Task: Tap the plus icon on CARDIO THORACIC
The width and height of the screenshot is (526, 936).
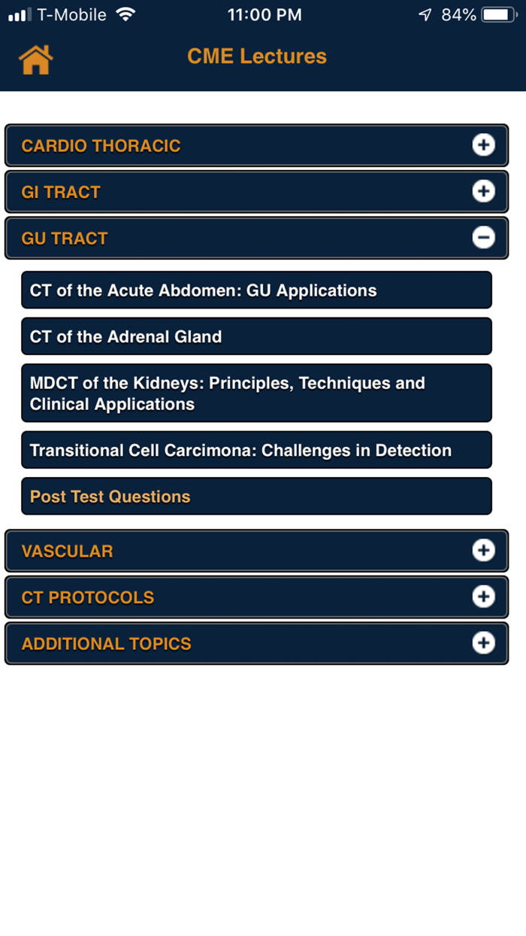Action: (484, 144)
